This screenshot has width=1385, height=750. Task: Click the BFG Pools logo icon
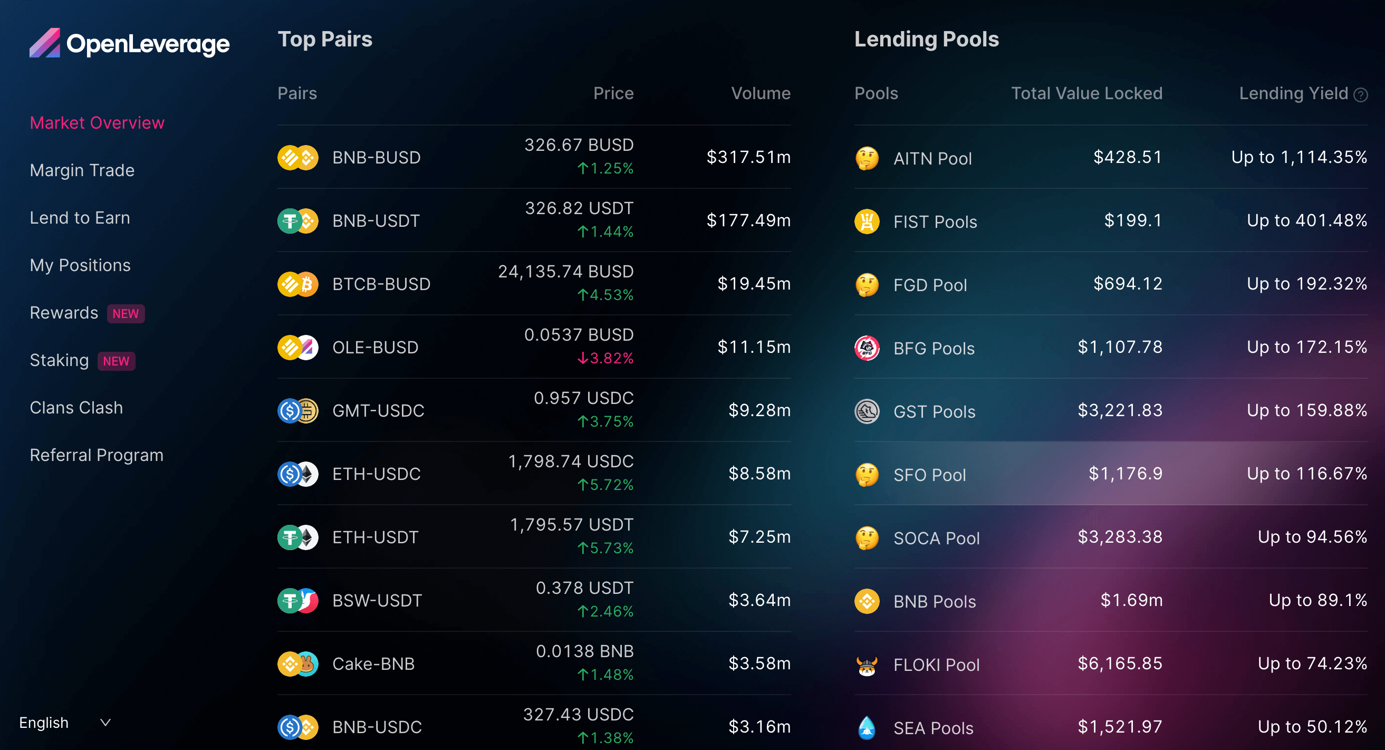867,348
